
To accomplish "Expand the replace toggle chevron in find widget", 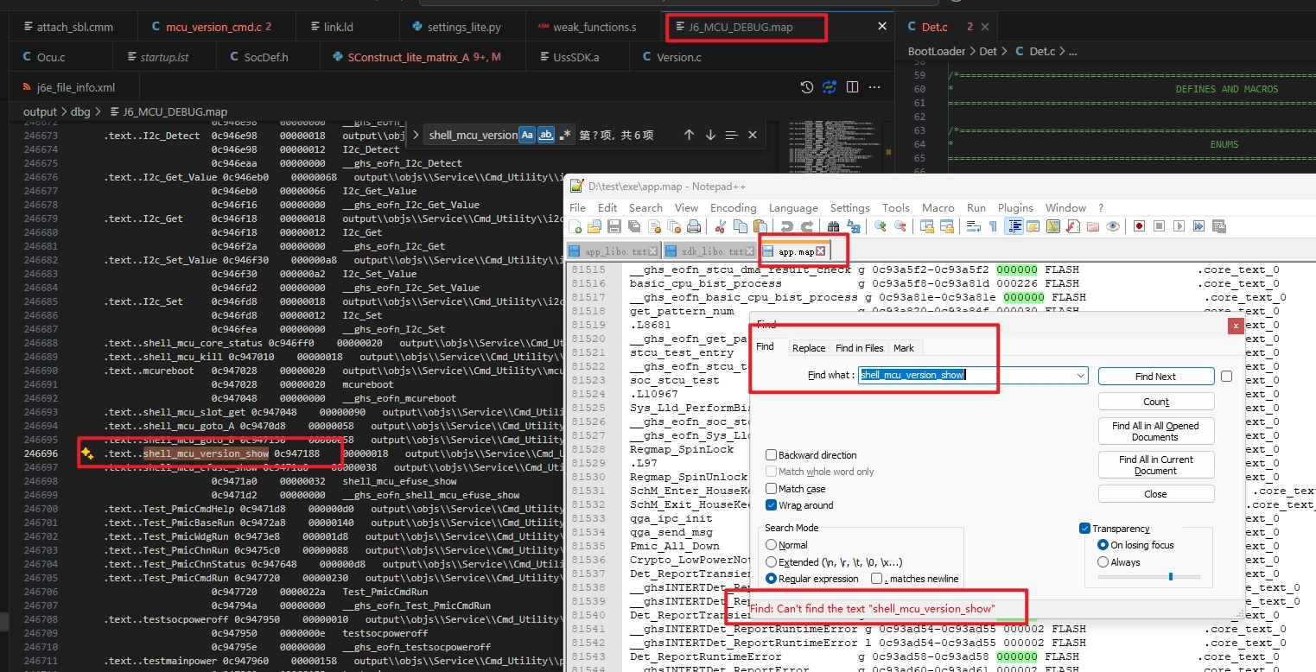I will 416,136.
